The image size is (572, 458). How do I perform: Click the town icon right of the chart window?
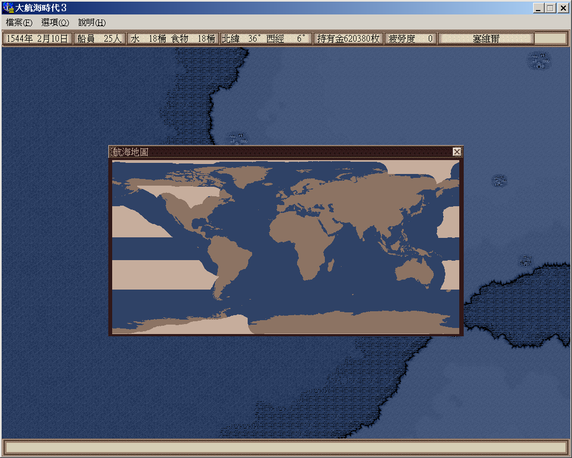pyautogui.click(x=500, y=181)
